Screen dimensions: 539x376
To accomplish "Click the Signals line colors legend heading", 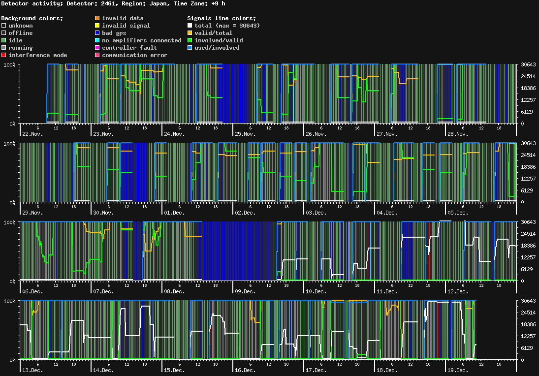I will 221,18.
